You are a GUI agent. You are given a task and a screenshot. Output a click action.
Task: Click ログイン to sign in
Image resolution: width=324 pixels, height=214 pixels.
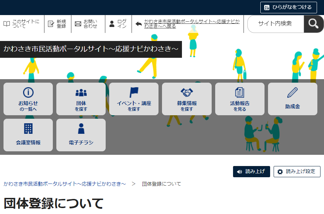pyautogui.click(x=118, y=24)
